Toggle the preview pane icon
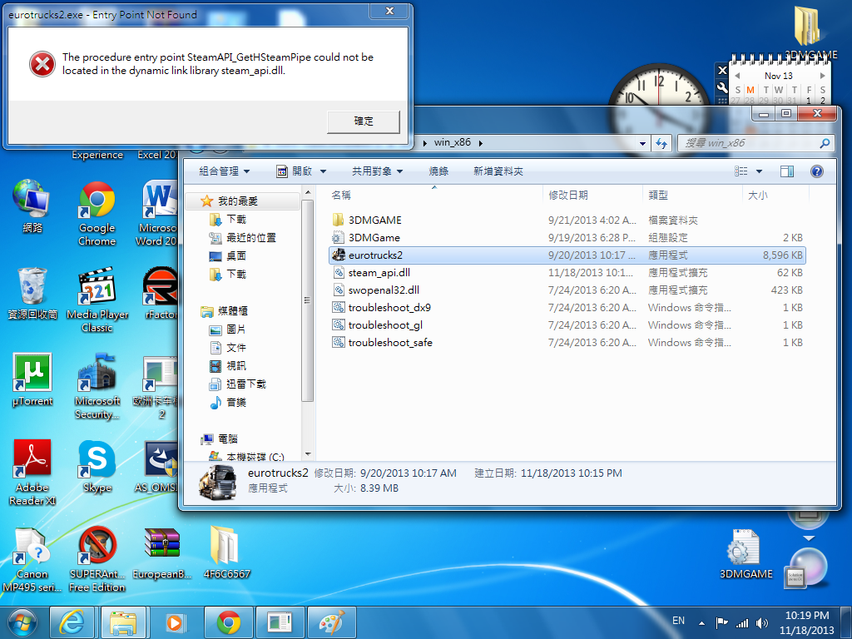852x639 pixels. click(787, 171)
